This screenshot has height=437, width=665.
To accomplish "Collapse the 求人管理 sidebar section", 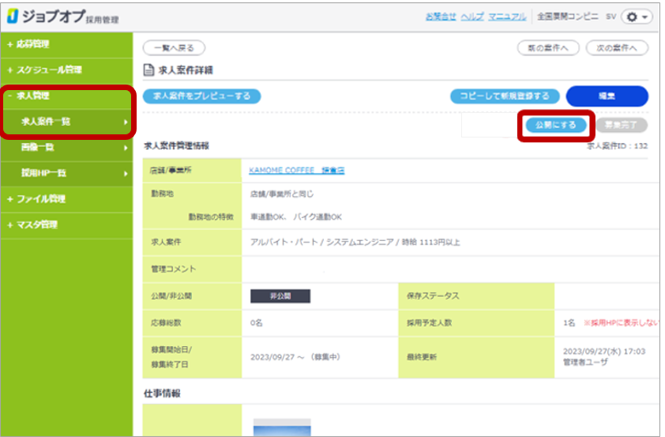I will click(x=66, y=96).
